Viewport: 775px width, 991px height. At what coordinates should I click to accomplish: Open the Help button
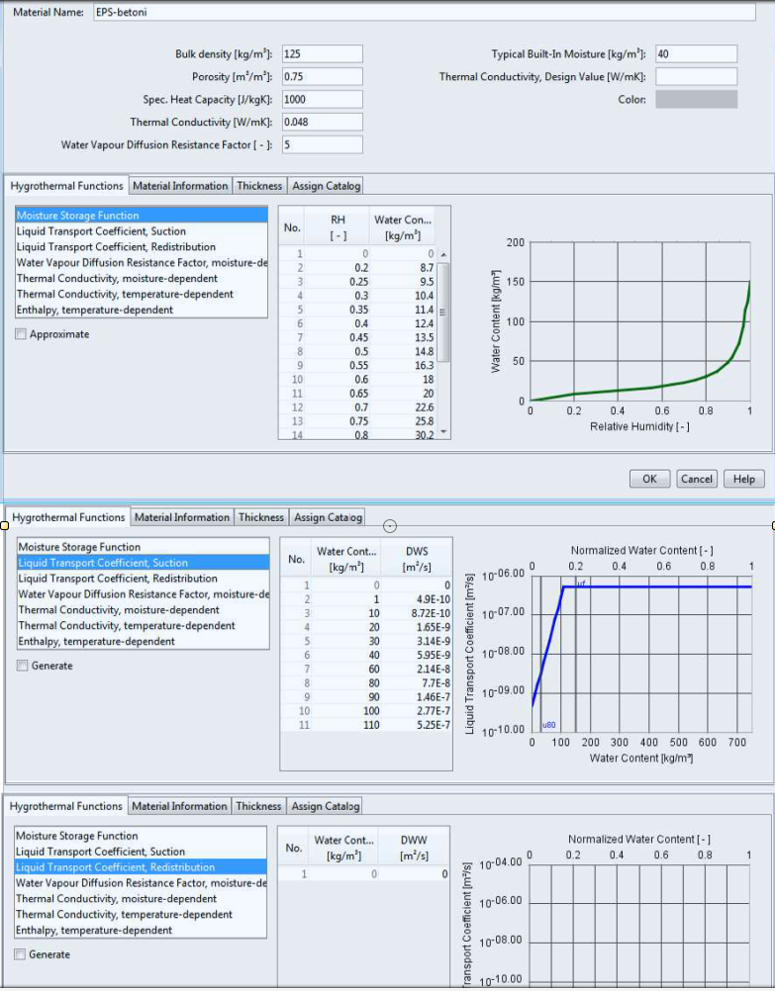[x=743, y=479]
